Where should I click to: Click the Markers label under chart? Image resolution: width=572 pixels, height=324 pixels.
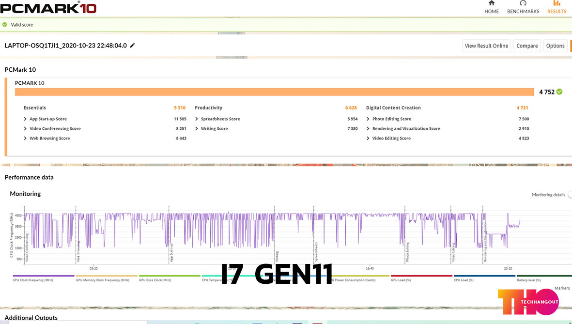562,288
